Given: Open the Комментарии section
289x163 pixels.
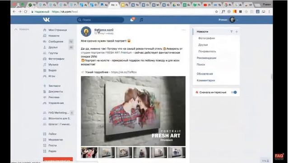Looking at the screenshot, I should 206,81.
